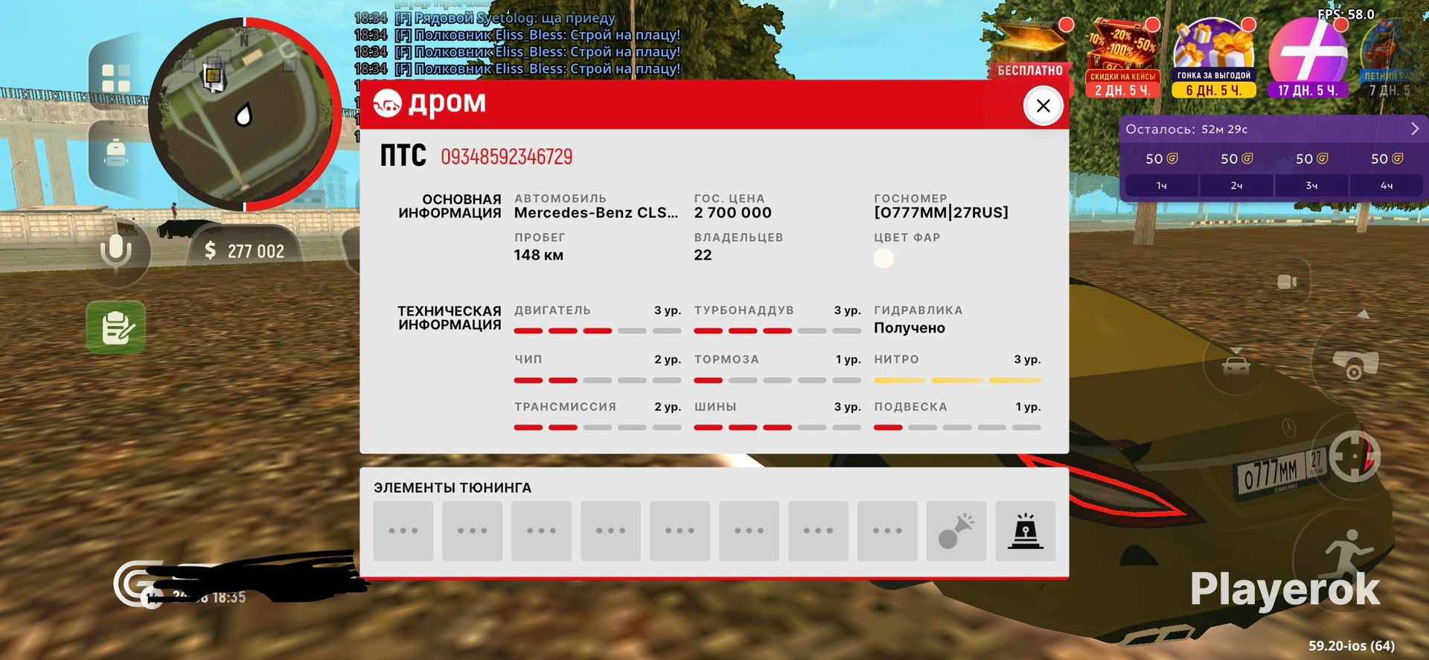Click the turbo boost level bar
Image resolution: width=1429 pixels, height=660 pixels.
pyautogui.click(x=777, y=331)
